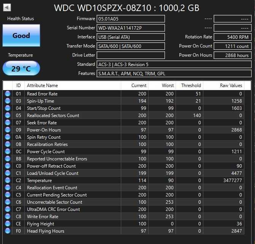
Task: Click raw value 90 in Power-off Retract row
Action: (x=239, y=166)
